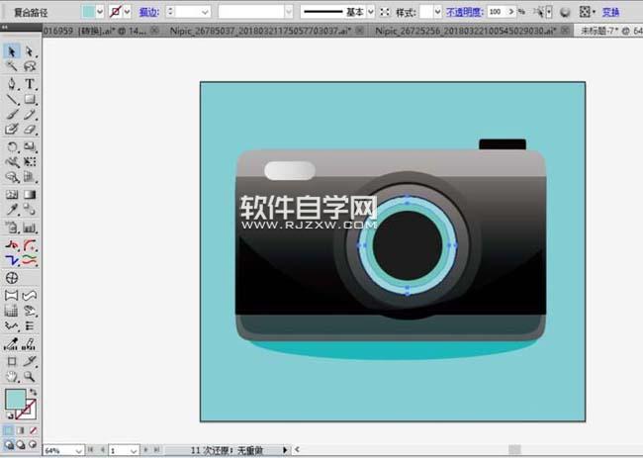Screen dimensions: 643x458
Task: Click the circular crosshair plugin tool
Action: click(12, 278)
